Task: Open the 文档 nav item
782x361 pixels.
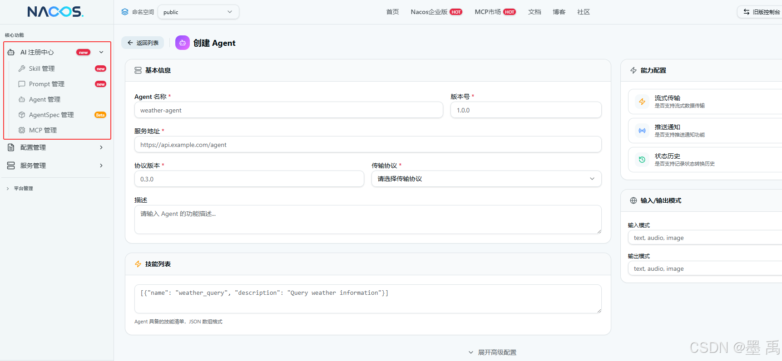Action: pos(535,12)
